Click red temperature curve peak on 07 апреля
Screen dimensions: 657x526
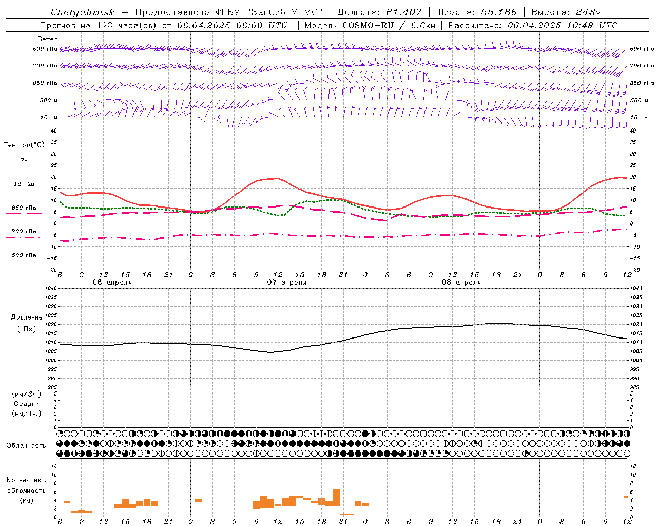tap(277, 178)
